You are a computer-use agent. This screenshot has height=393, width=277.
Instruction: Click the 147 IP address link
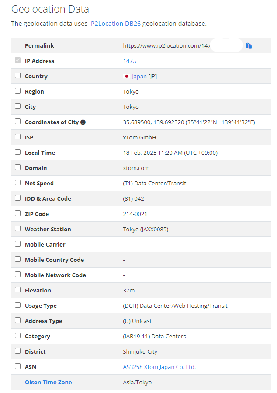129,61
